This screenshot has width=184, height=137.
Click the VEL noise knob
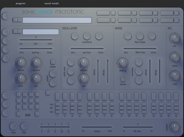175,58
